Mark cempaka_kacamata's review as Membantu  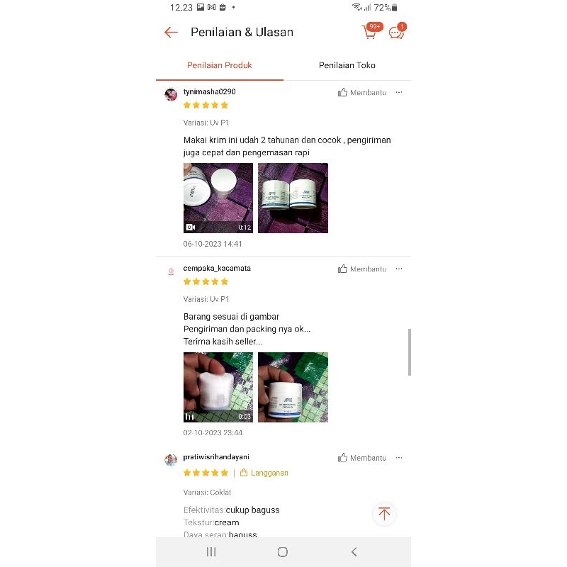(x=362, y=269)
